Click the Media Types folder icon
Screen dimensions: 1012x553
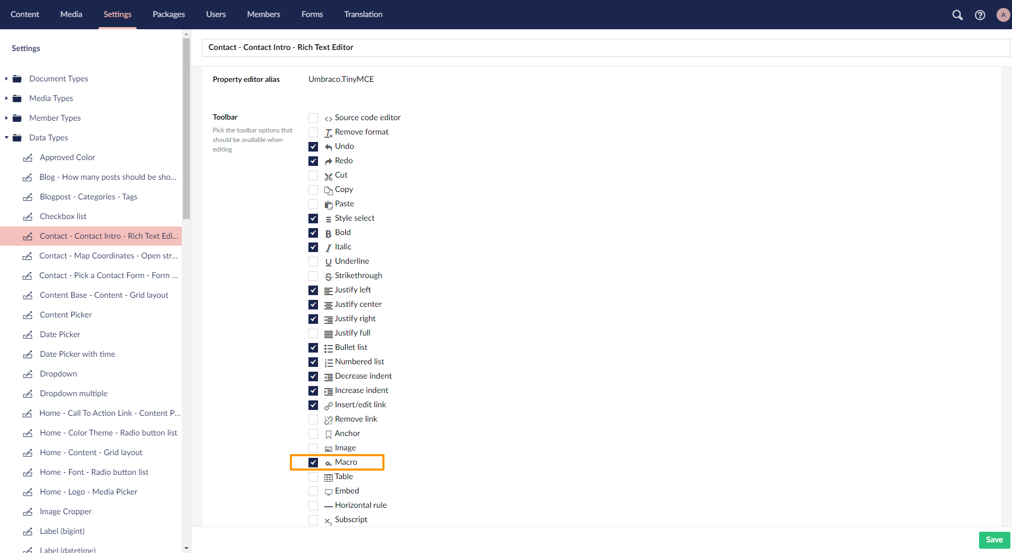[17, 98]
